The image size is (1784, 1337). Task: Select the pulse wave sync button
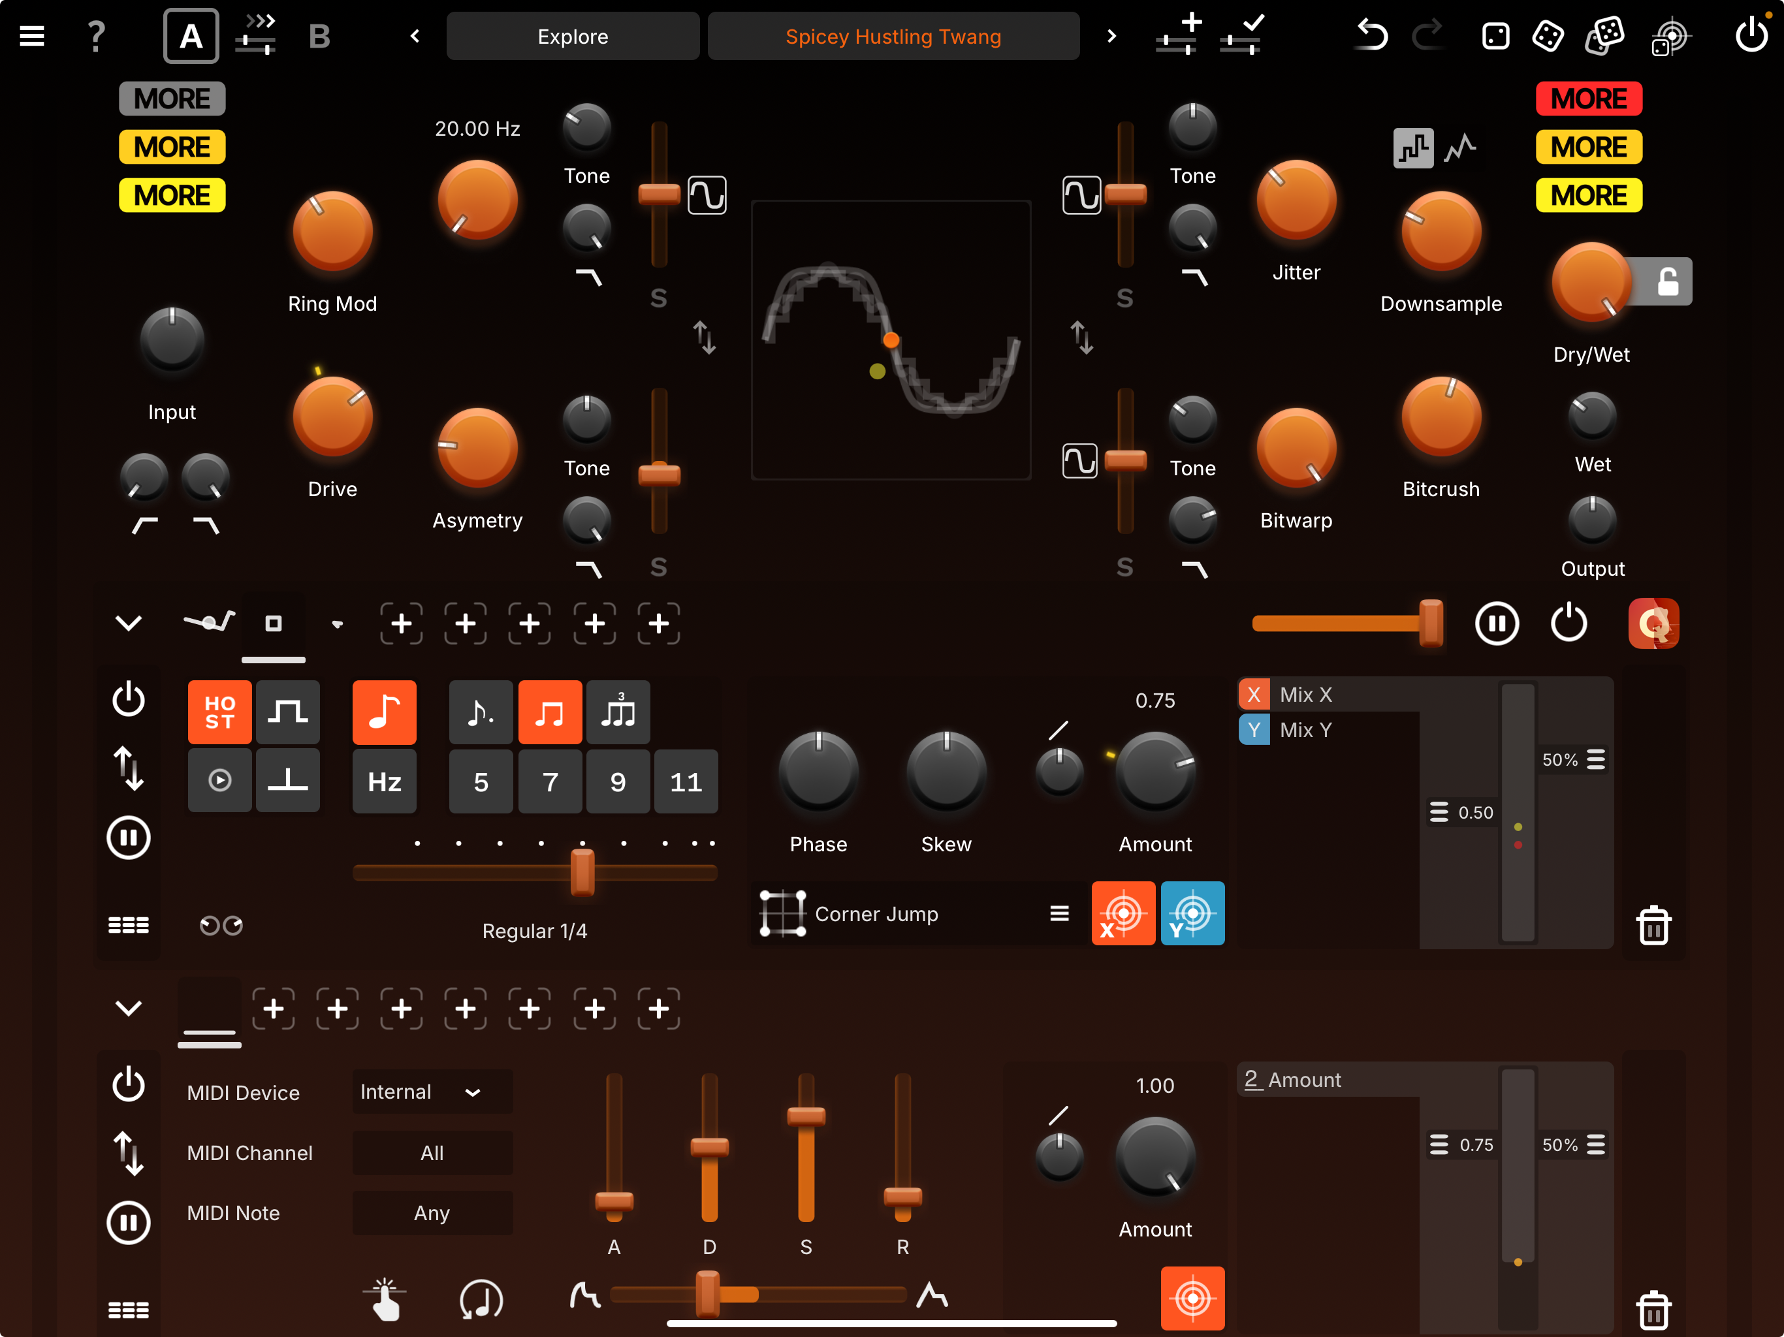pyautogui.click(x=287, y=712)
